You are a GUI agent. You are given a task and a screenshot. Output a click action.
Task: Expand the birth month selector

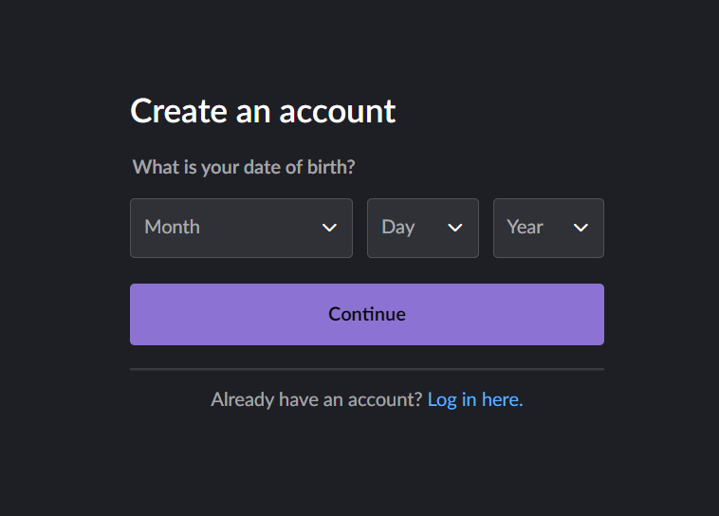pyautogui.click(x=241, y=228)
